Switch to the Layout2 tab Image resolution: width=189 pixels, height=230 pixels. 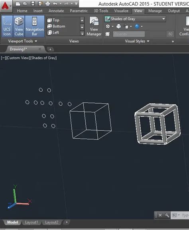tap(52, 222)
